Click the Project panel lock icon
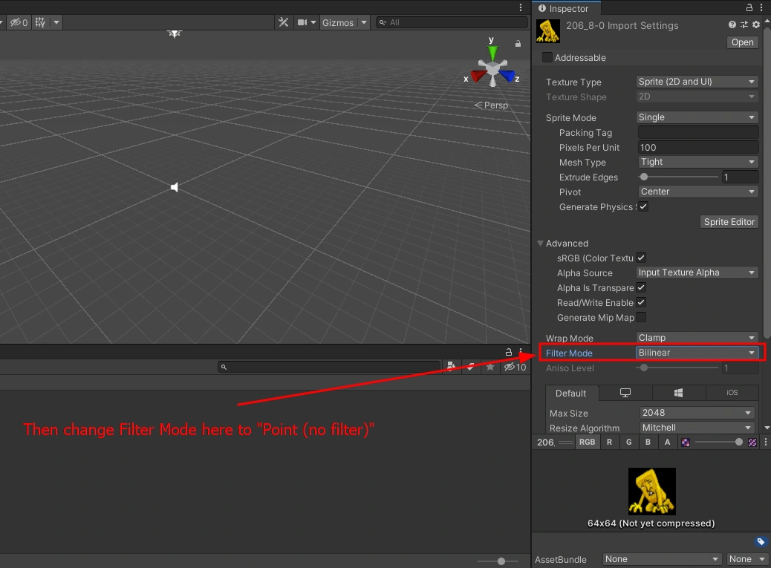771x568 pixels. pyautogui.click(x=508, y=352)
